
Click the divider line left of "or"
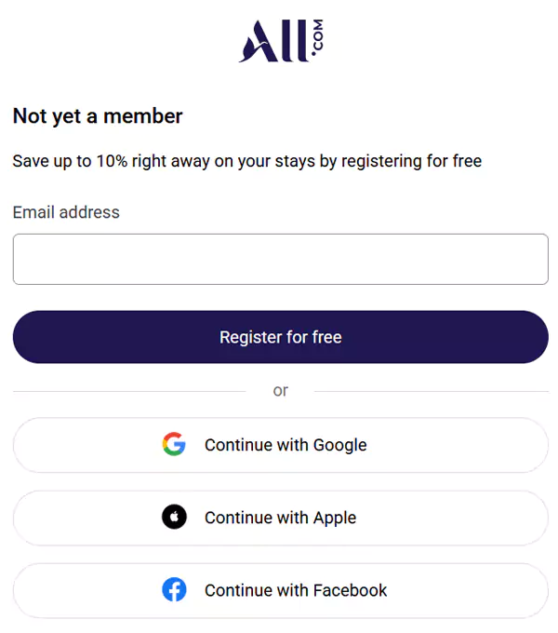[128, 392]
